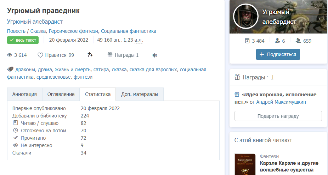Click the eye views icon

[10, 55]
